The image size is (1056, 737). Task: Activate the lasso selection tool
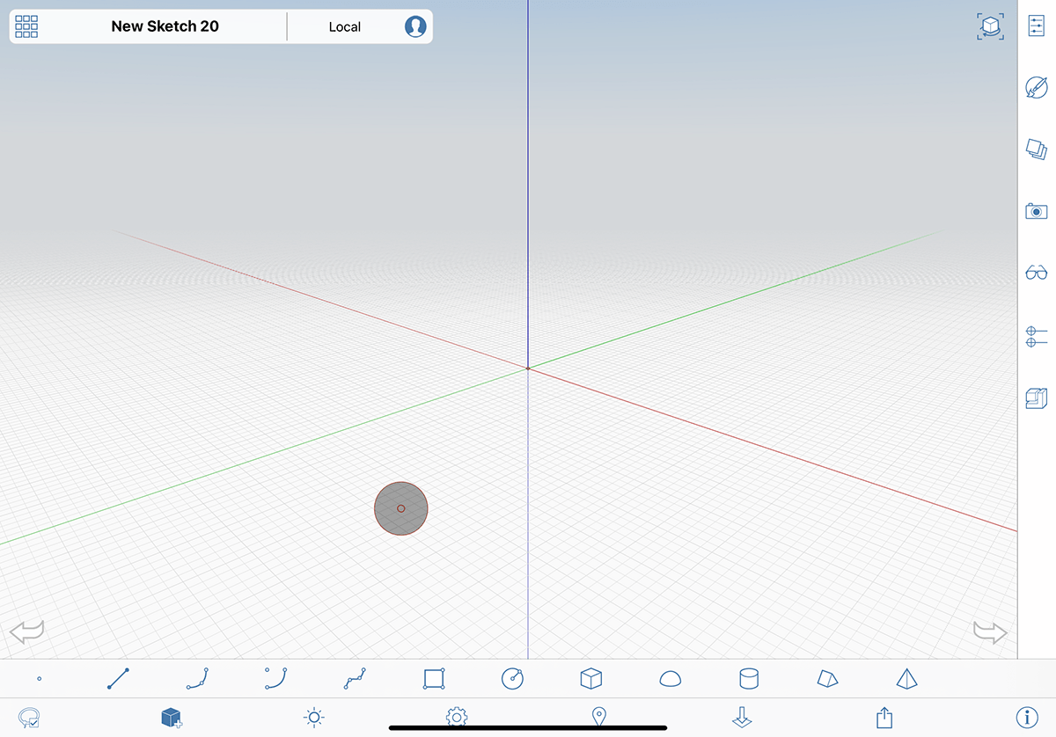pyautogui.click(x=29, y=718)
